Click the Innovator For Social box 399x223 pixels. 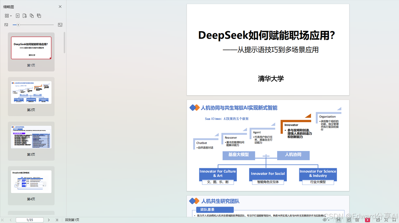(268, 174)
